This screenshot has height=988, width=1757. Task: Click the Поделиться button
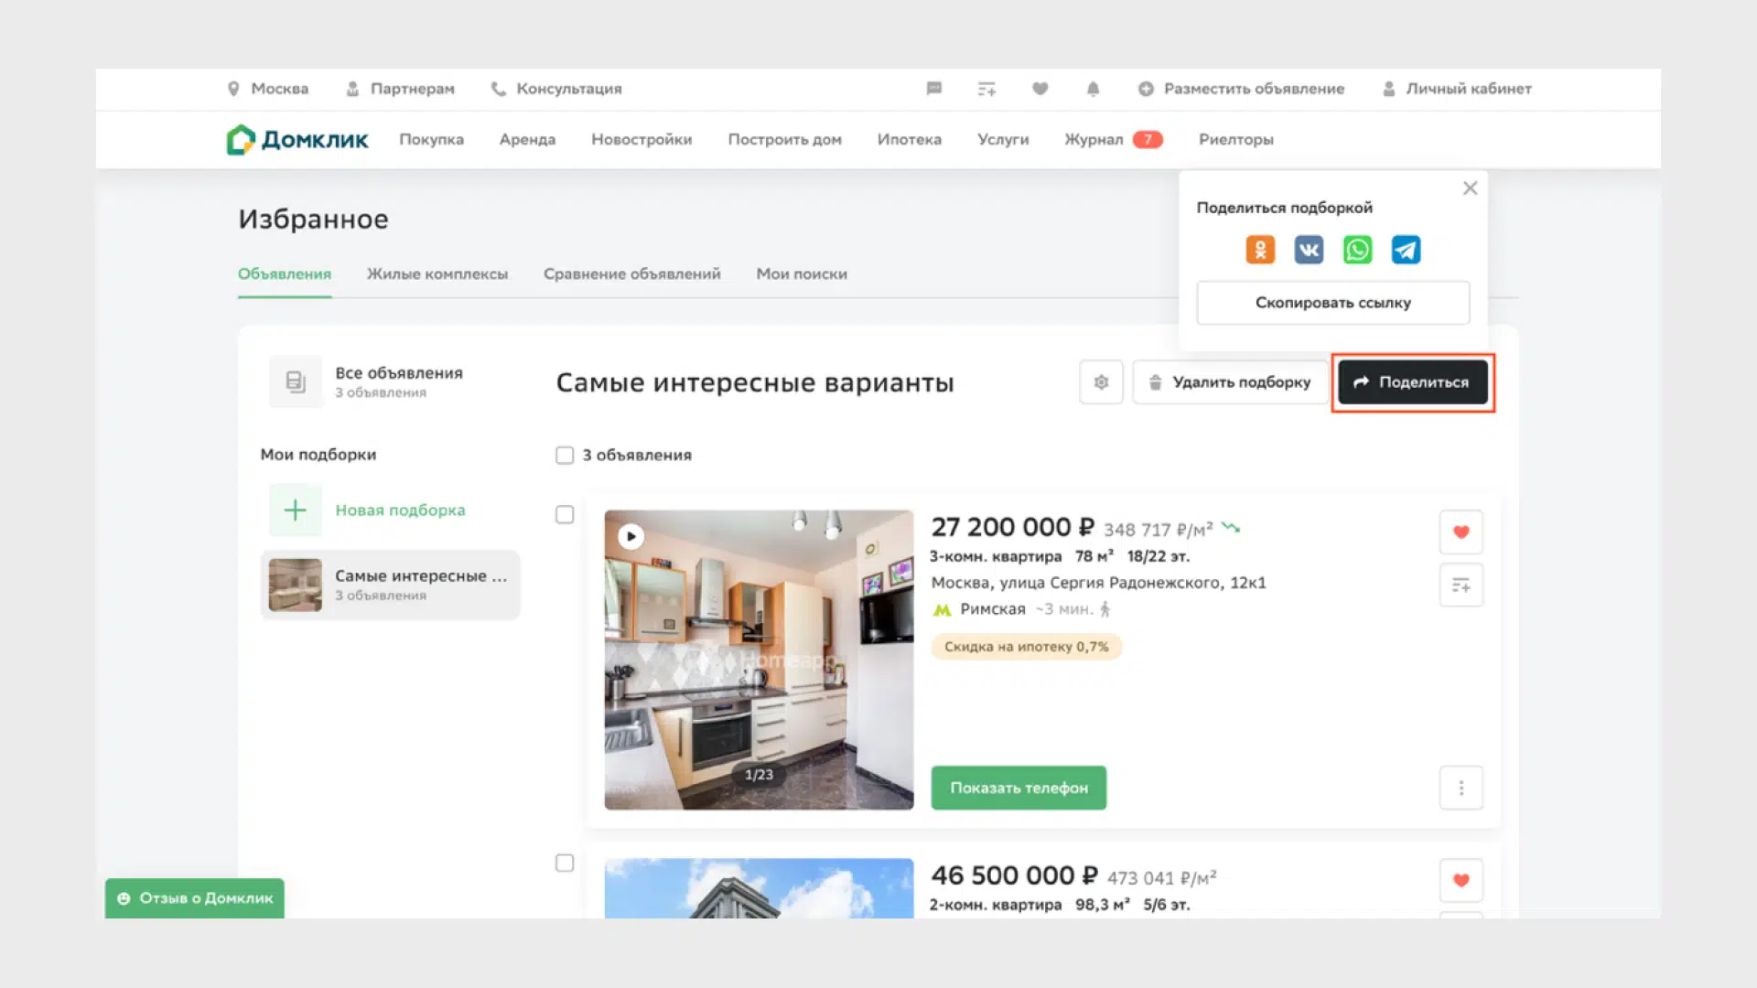(x=1412, y=382)
